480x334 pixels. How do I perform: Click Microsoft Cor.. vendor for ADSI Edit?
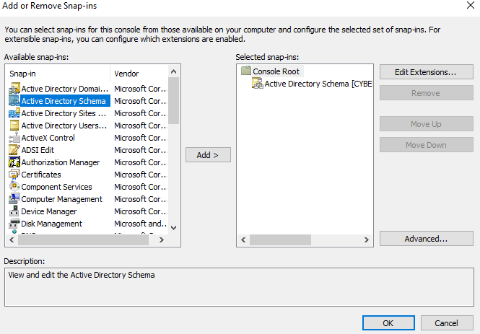pyautogui.click(x=141, y=150)
